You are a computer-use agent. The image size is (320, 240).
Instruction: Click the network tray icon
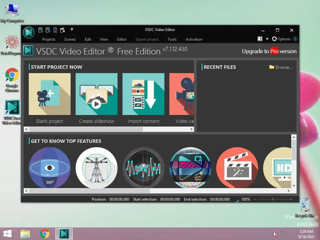point(283,234)
